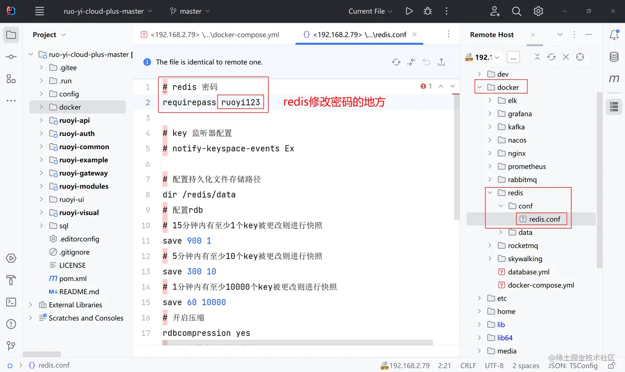Image resolution: width=625 pixels, height=372 pixels.
Task: Select the Remote Host panel tab
Action: (x=492, y=35)
